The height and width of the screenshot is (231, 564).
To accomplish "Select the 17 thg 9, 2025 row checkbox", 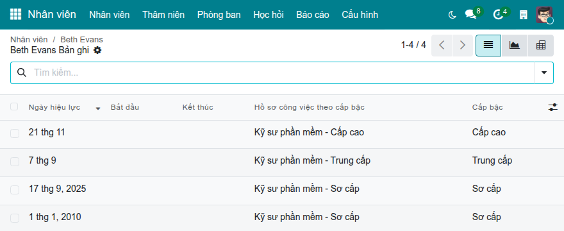I will pyautogui.click(x=14, y=189).
